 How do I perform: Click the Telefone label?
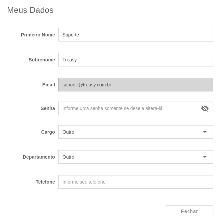point(45,182)
